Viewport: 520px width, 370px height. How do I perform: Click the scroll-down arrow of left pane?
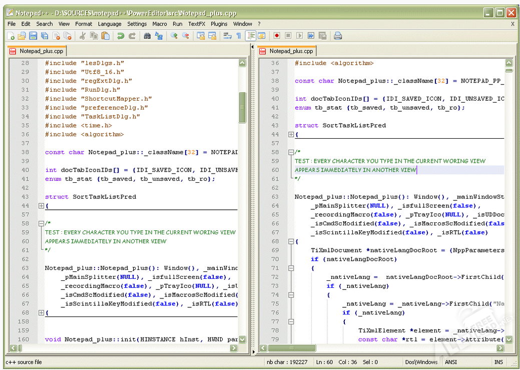tap(242, 339)
